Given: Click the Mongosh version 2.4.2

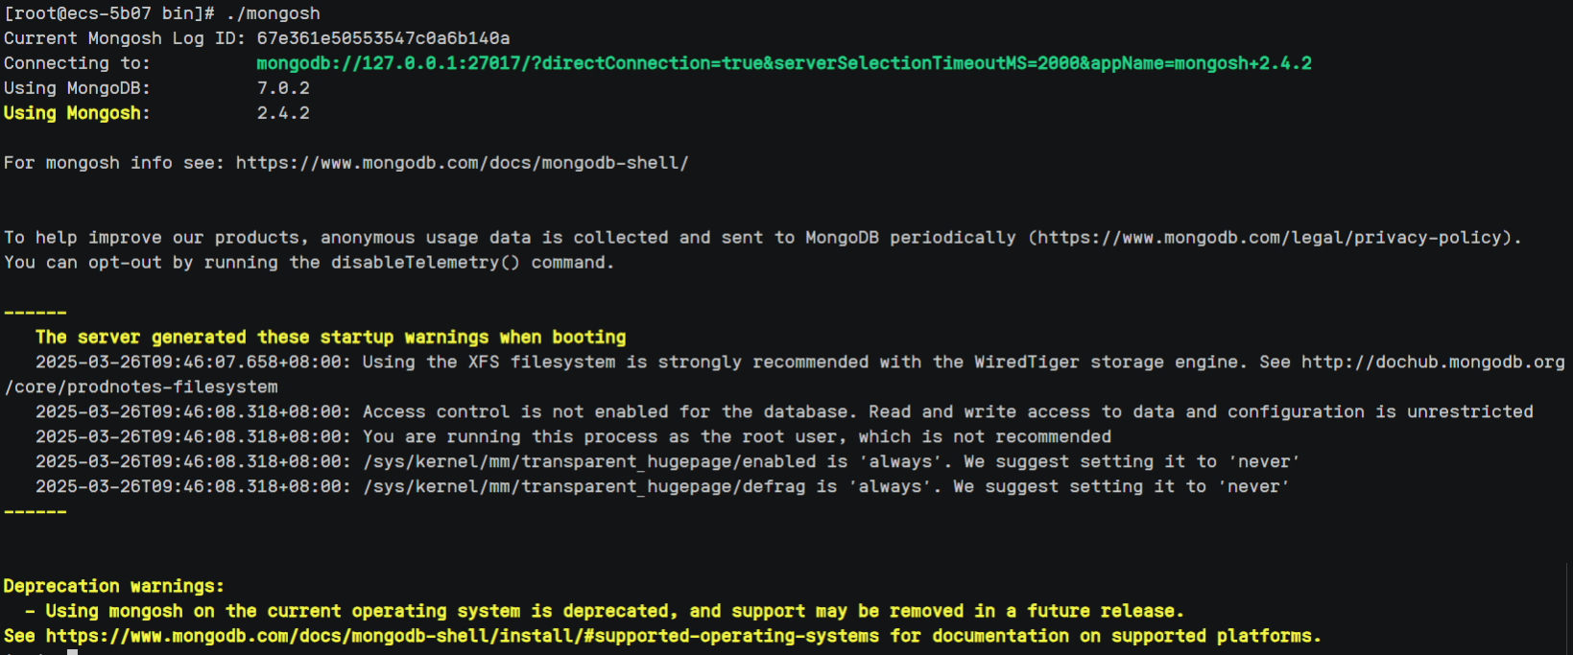Looking at the screenshot, I should click(283, 113).
